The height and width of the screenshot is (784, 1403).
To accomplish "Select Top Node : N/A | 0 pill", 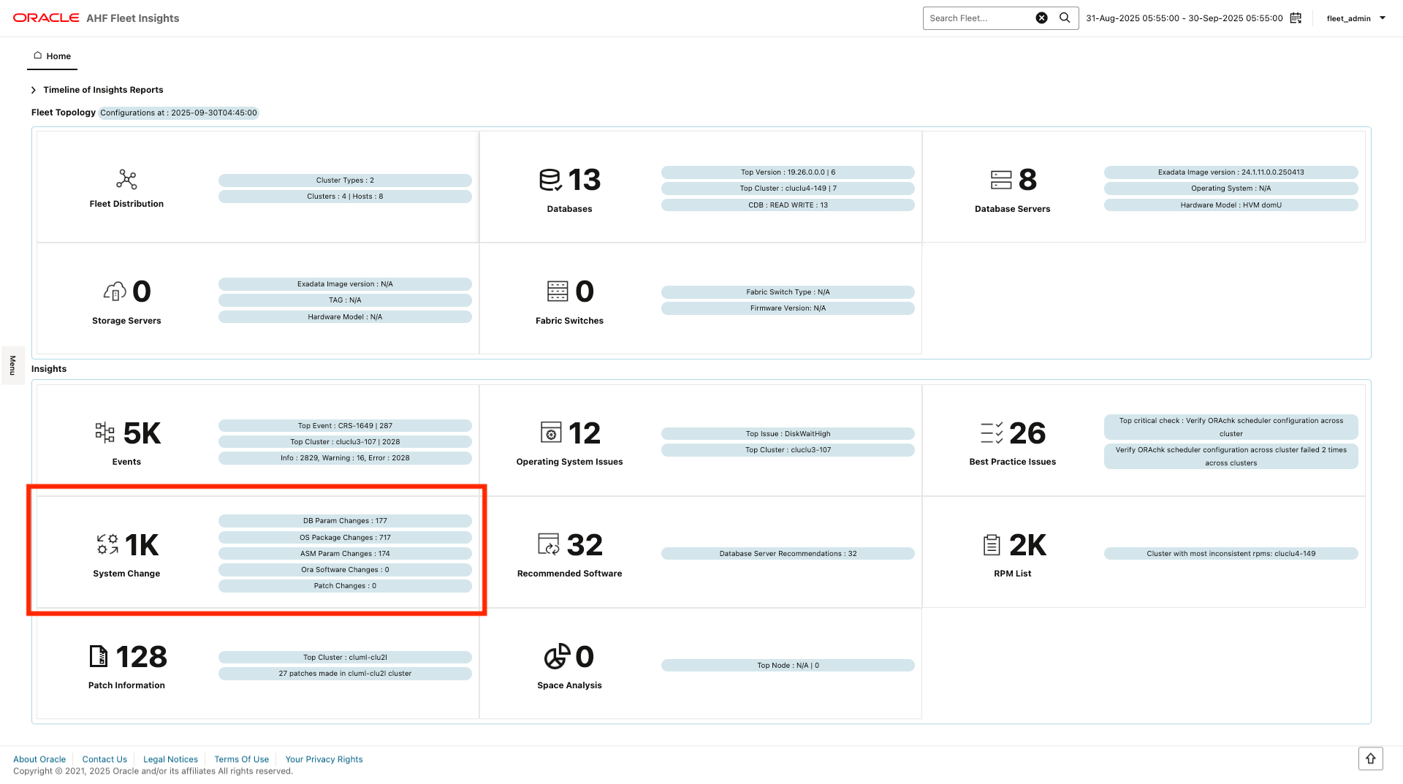I will coord(788,666).
